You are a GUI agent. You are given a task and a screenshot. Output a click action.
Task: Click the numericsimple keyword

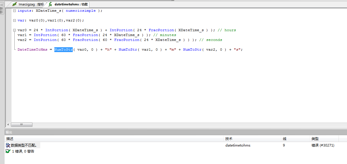click(81, 11)
